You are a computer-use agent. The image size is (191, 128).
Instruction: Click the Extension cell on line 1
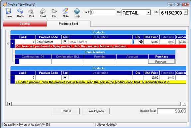pyautogui.click(x=167, y=42)
